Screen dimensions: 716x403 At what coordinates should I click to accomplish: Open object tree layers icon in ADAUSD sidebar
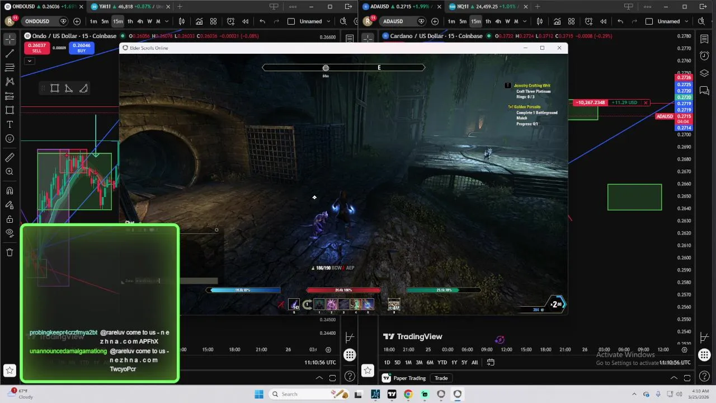pyautogui.click(x=704, y=73)
